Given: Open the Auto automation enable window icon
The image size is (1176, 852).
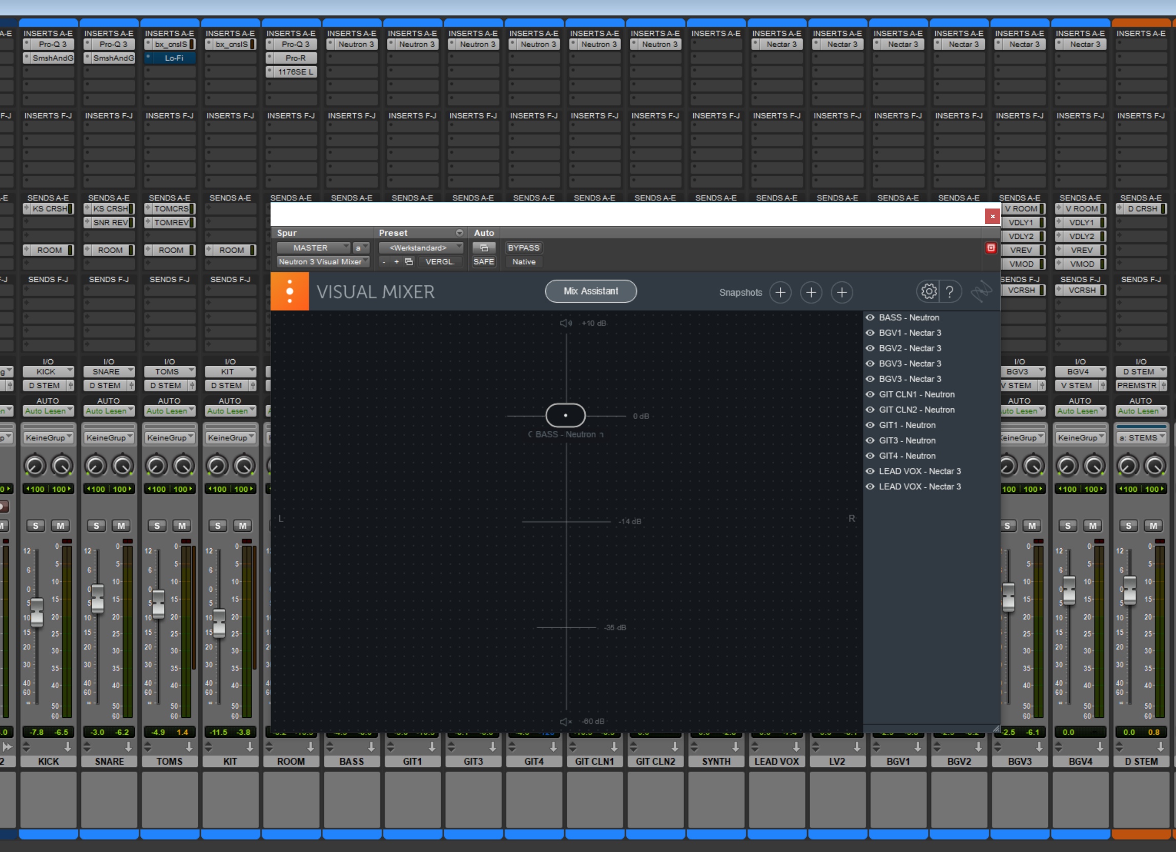Looking at the screenshot, I should (484, 248).
